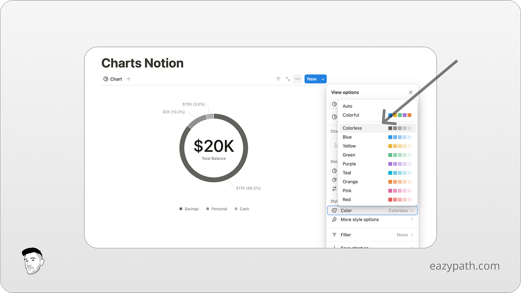Click the palette icon next to Color

click(335, 210)
